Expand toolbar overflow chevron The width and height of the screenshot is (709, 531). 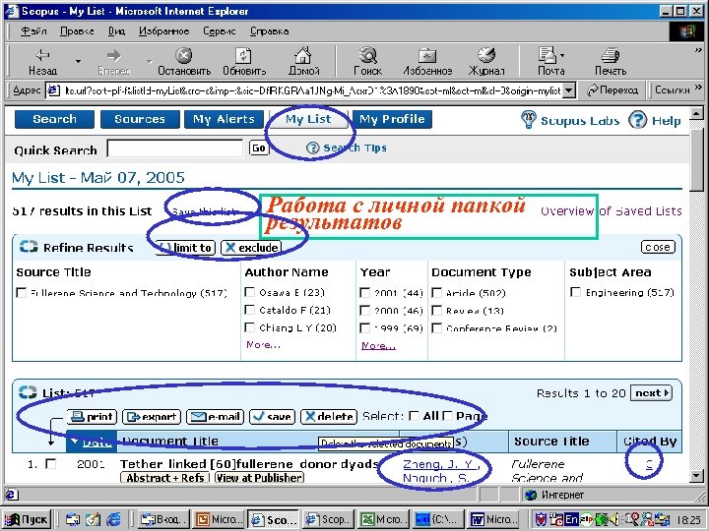pyautogui.click(x=698, y=50)
